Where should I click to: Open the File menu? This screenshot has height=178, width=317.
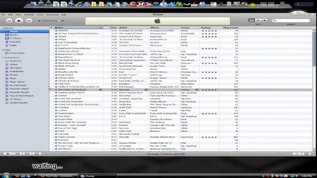coord(3,14)
